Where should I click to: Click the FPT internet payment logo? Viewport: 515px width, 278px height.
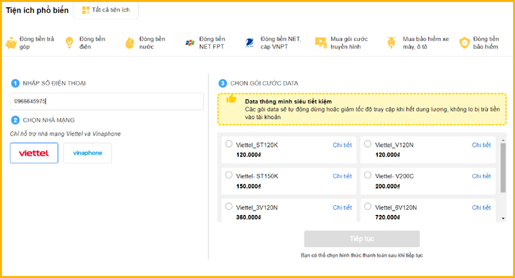189,43
